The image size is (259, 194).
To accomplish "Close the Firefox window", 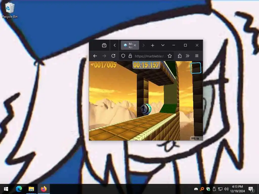I will pos(197,45).
